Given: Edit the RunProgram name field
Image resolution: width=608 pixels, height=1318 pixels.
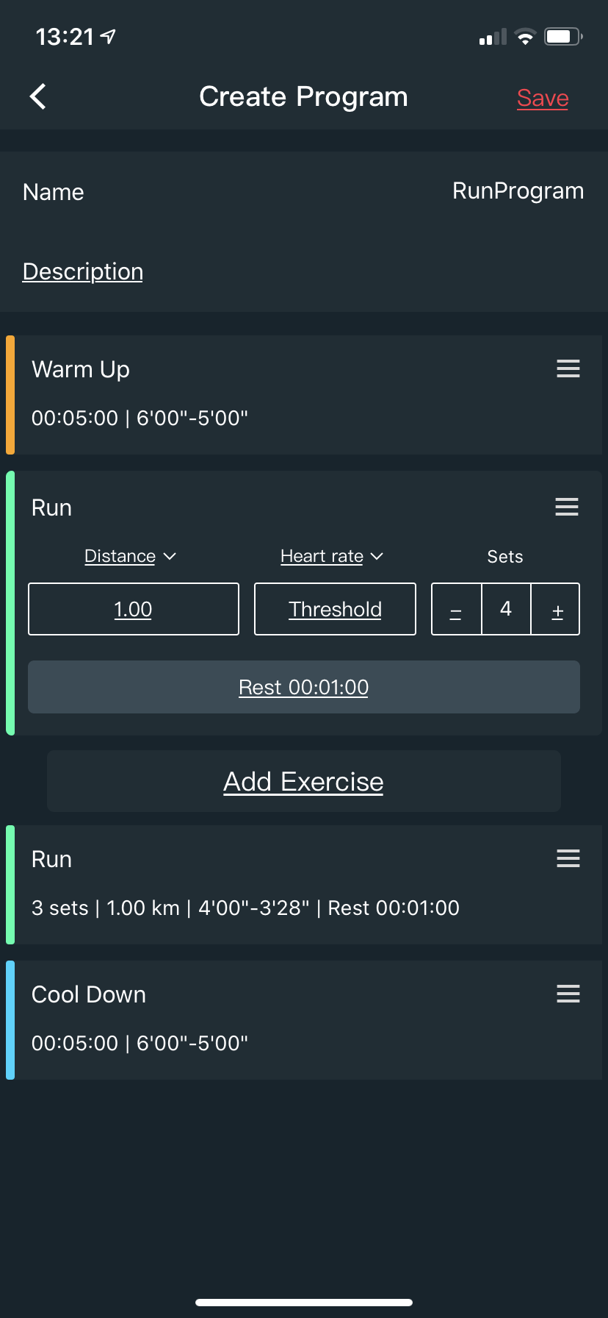Looking at the screenshot, I should 518,191.
